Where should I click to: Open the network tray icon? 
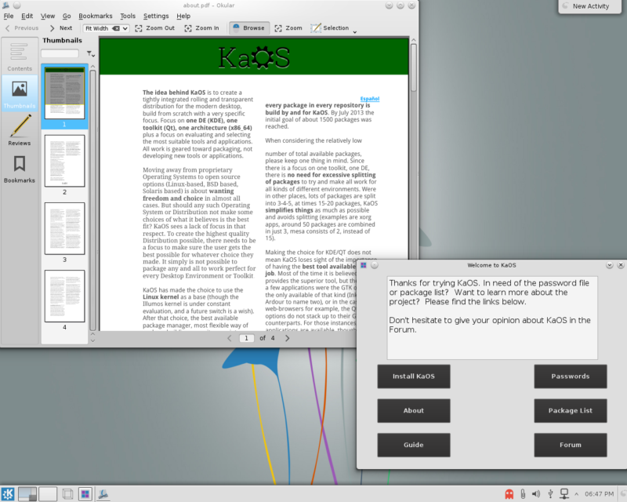(x=564, y=494)
